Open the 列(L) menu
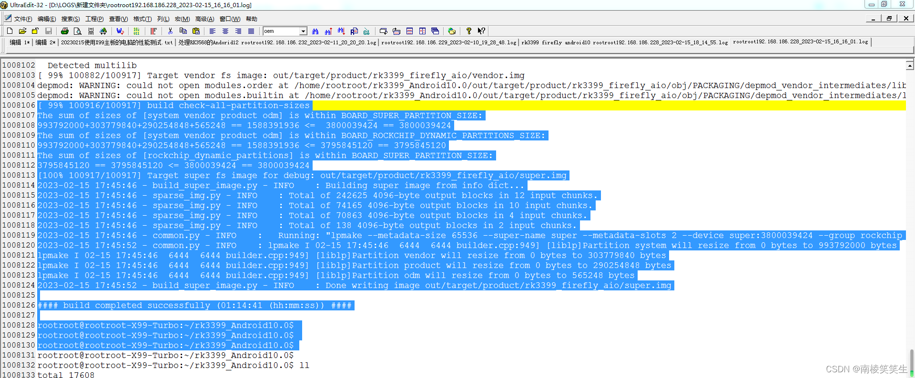The height and width of the screenshot is (378, 915). [163, 19]
